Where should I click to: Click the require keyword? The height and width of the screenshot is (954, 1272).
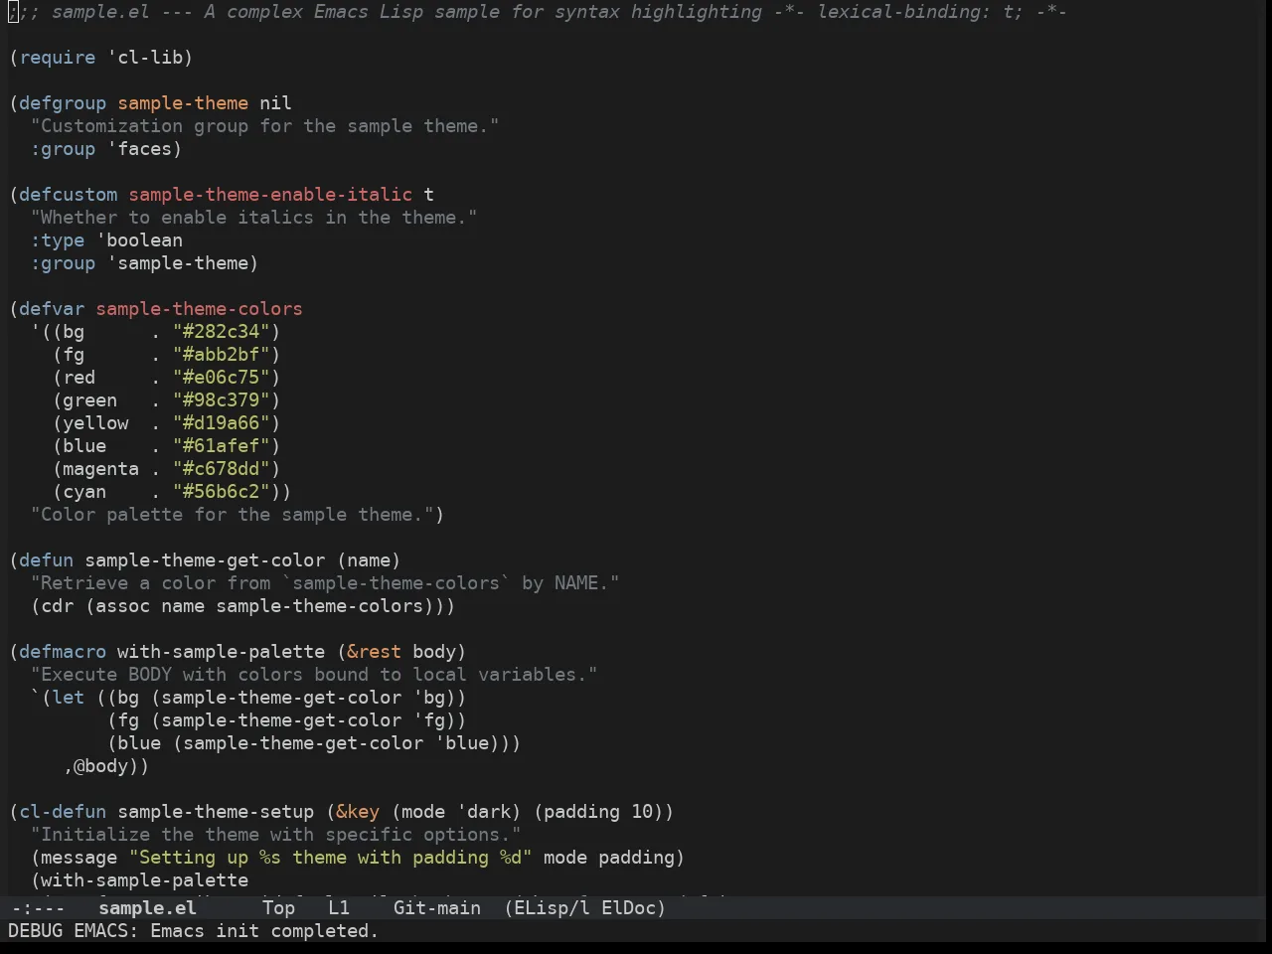58,58
